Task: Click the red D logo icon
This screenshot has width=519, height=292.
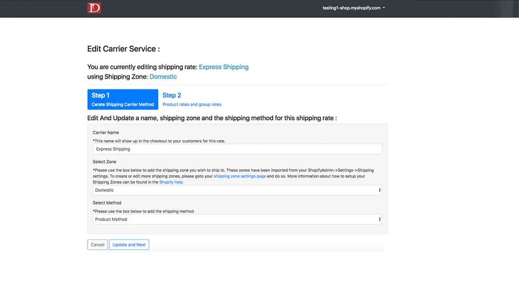Action: [x=94, y=8]
